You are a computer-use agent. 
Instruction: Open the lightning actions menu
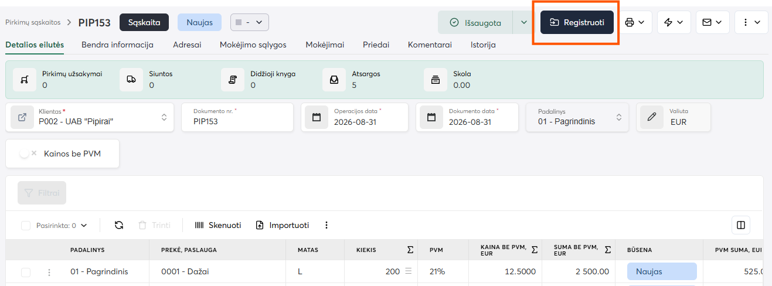tap(674, 22)
